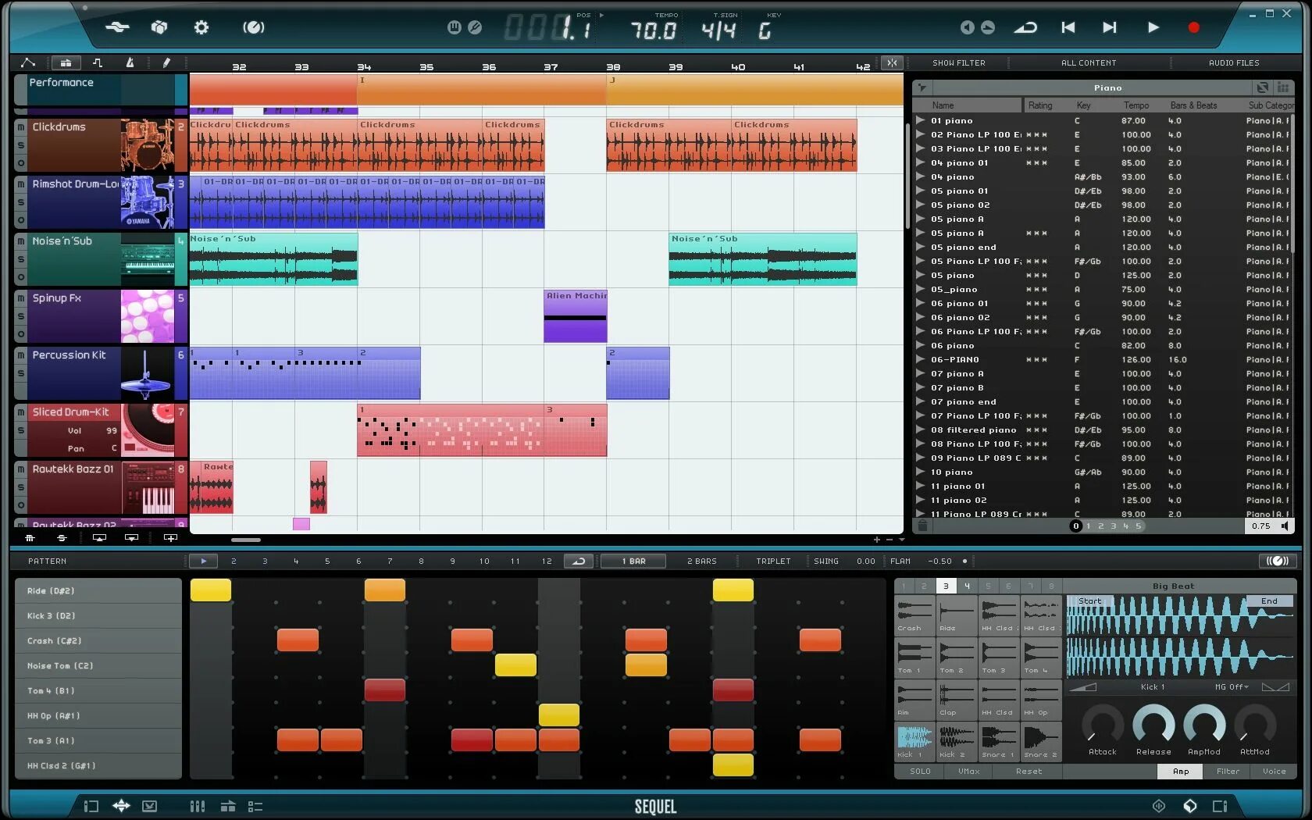Mute the Percussion Kit track

[21, 355]
